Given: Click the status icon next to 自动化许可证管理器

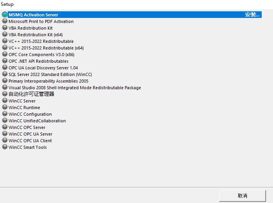Looking at the screenshot, I should pos(5,94).
